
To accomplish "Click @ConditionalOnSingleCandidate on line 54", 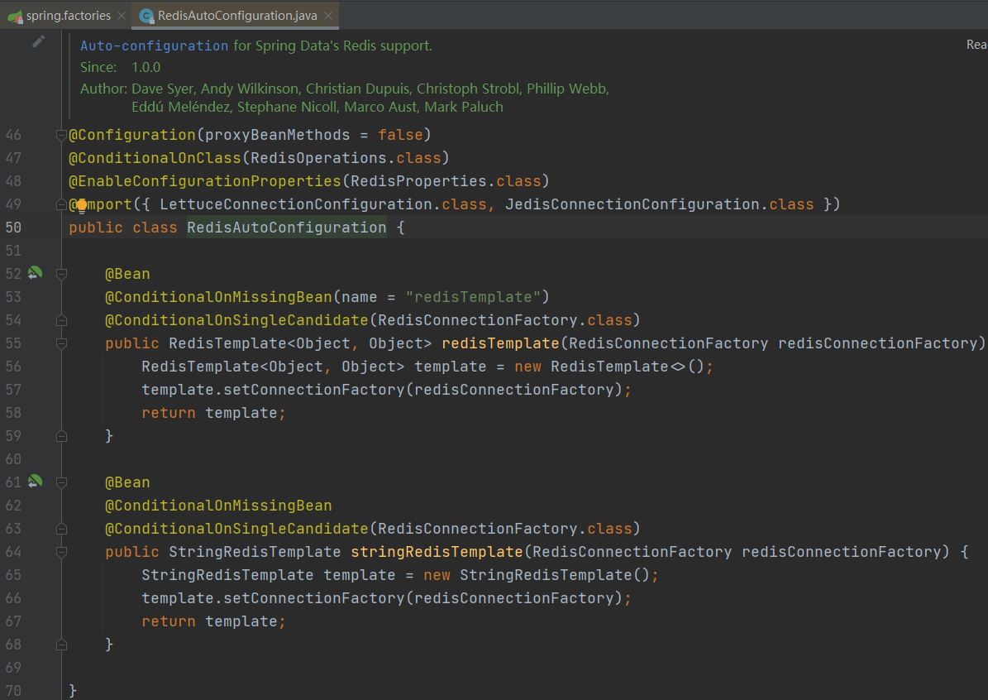I will pyautogui.click(x=236, y=320).
